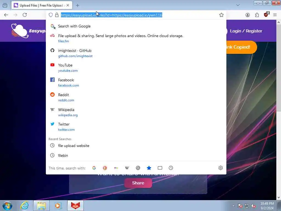
Task: Search this time with gray magnifier engine
Action: tap(138, 168)
